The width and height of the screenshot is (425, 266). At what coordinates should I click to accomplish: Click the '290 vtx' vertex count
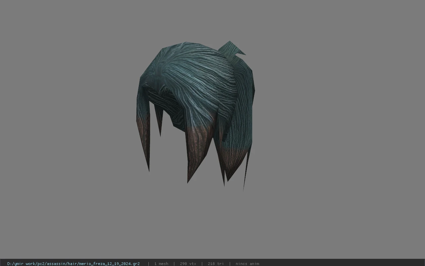tap(188, 264)
